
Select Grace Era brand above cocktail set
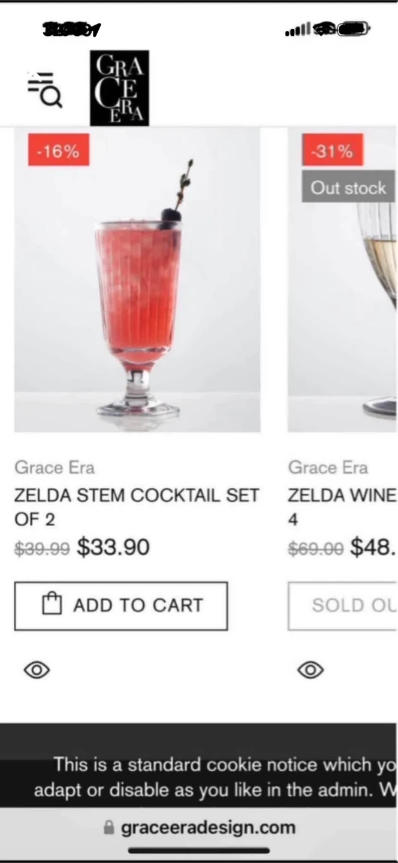click(x=55, y=467)
